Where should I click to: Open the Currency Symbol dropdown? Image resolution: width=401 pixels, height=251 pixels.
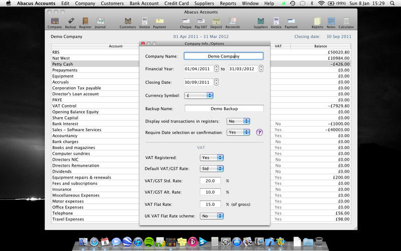pyautogui.click(x=198, y=95)
